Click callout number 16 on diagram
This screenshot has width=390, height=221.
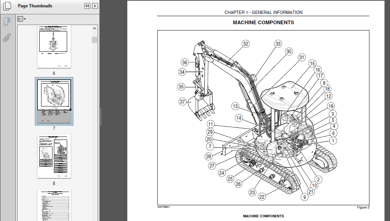point(318,70)
